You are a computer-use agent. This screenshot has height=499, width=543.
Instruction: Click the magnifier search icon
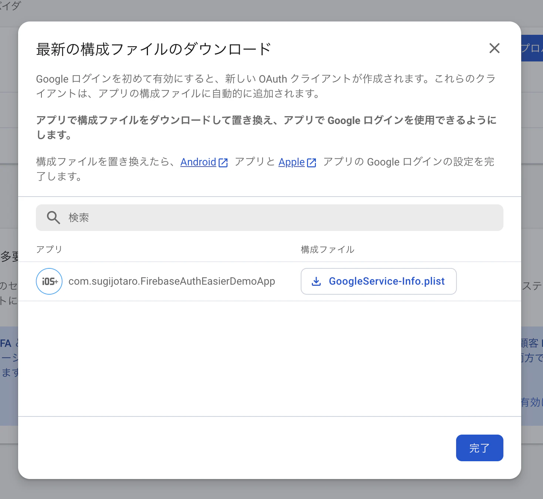(x=53, y=218)
